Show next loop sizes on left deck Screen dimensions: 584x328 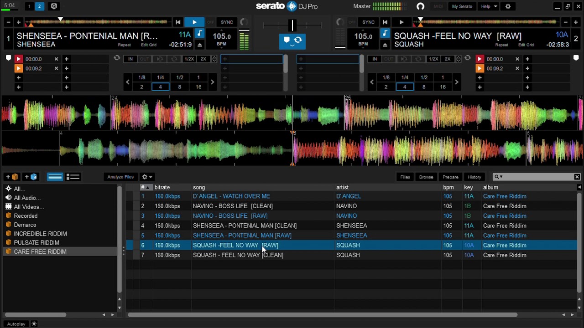(212, 82)
